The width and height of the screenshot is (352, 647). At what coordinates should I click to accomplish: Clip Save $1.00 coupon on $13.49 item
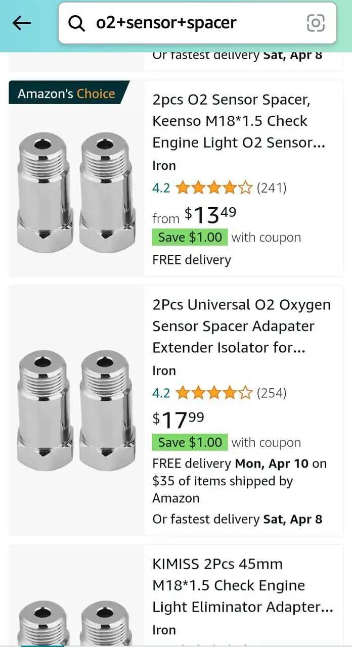point(190,237)
